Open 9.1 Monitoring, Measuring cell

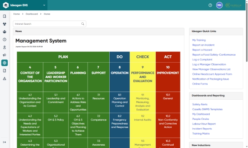(143, 102)
